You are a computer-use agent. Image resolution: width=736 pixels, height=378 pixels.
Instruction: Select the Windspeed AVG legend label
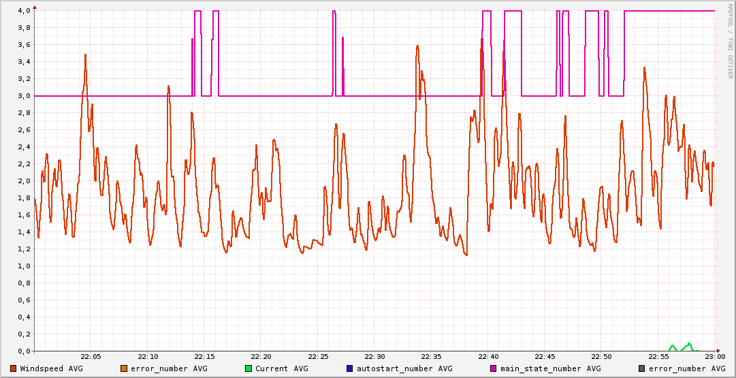pyautogui.click(x=51, y=368)
